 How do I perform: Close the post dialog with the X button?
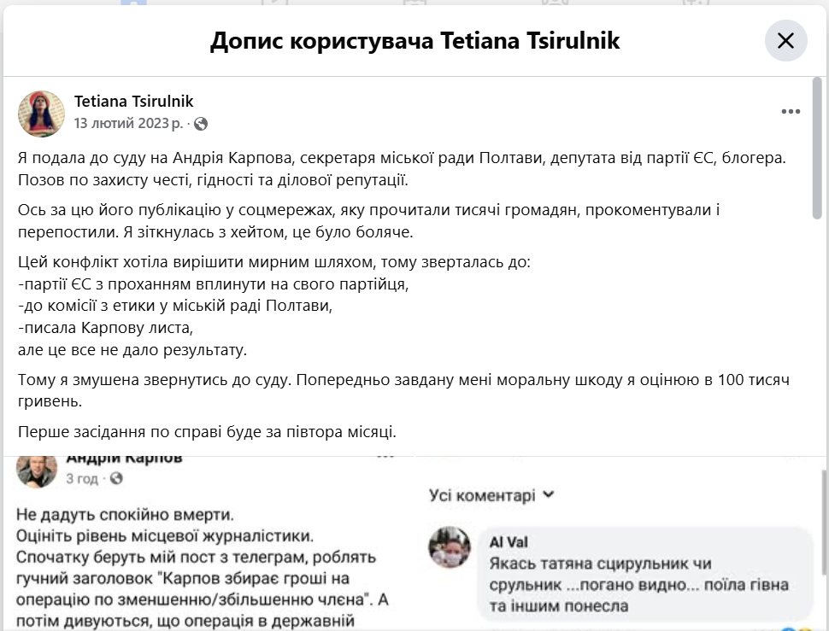(785, 40)
